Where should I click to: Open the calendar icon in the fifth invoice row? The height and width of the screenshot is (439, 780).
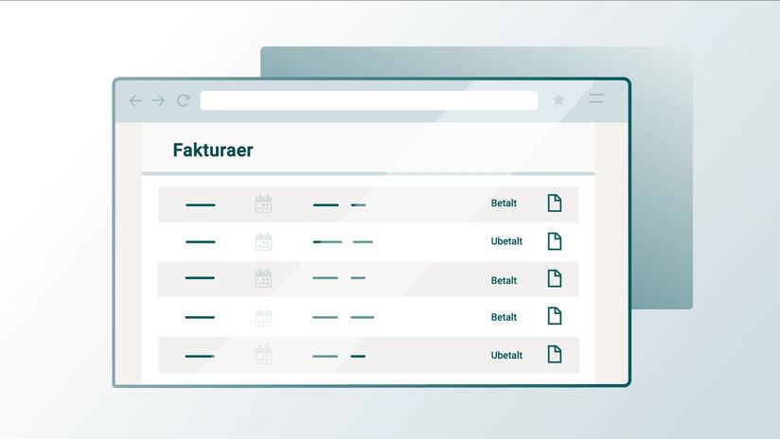tap(263, 355)
